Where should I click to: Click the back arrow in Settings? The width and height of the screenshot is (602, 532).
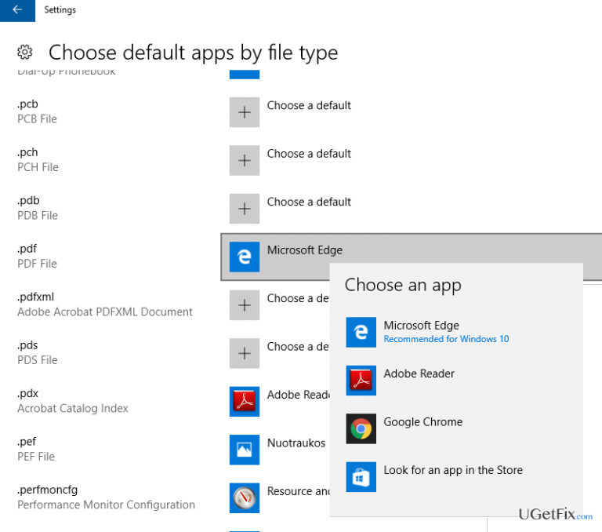(17, 10)
